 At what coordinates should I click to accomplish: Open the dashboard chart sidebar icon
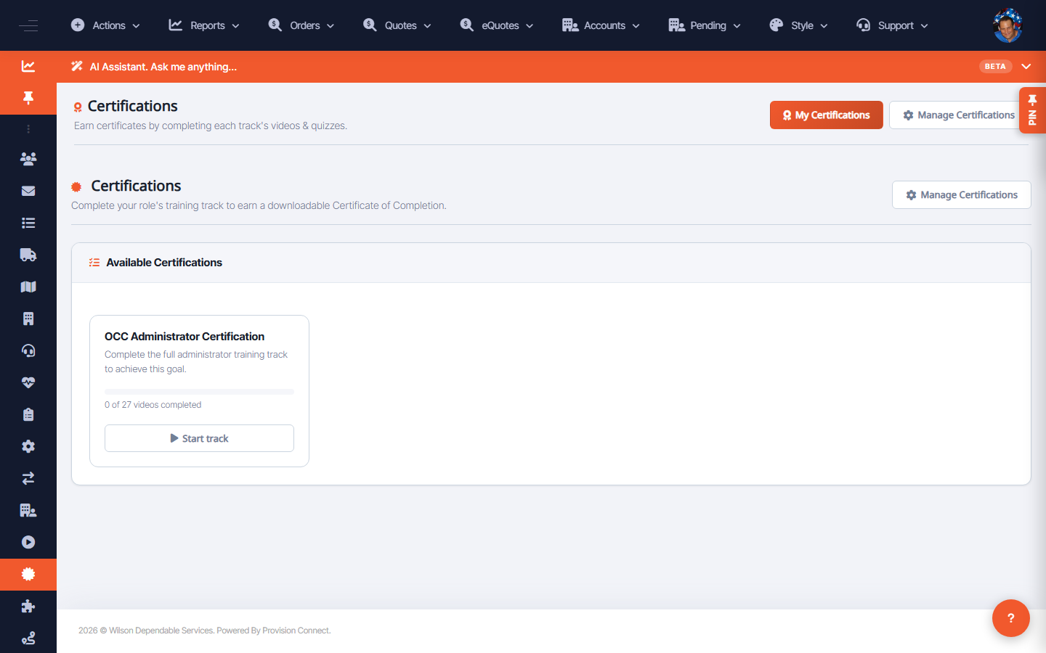[28, 66]
